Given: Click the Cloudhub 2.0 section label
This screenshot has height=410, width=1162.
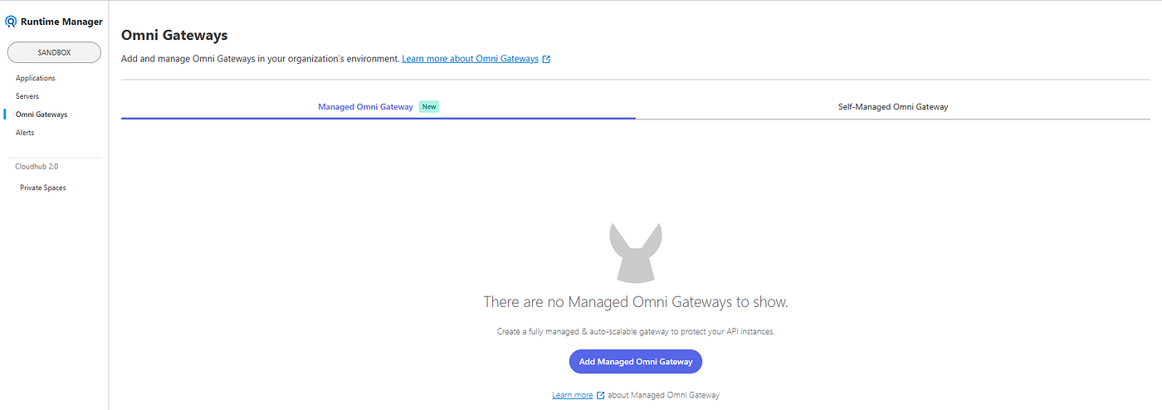Looking at the screenshot, I should click(37, 166).
